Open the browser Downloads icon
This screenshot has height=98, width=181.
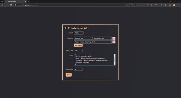165,5
